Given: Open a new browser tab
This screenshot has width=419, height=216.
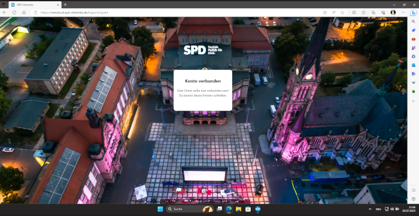Looking at the screenshot, I should point(65,5).
